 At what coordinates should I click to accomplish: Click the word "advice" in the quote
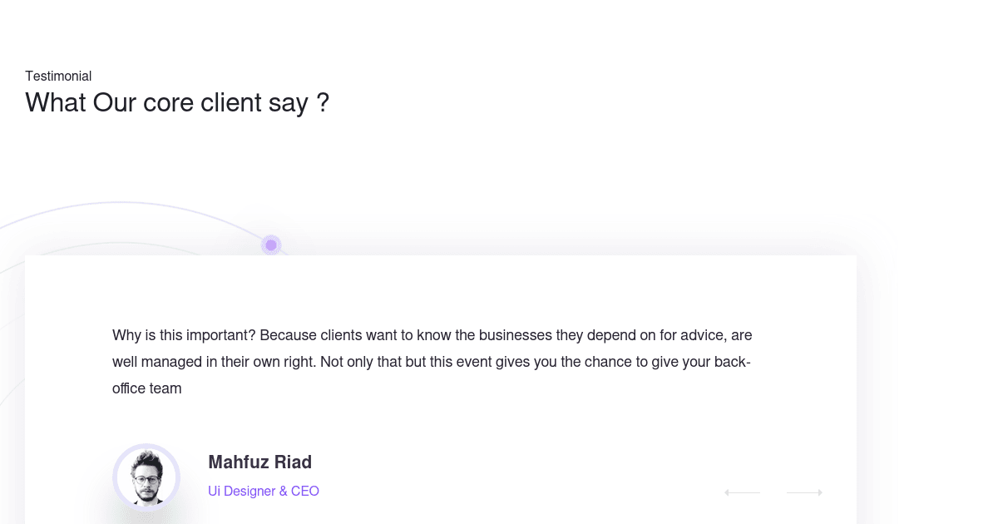point(705,335)
